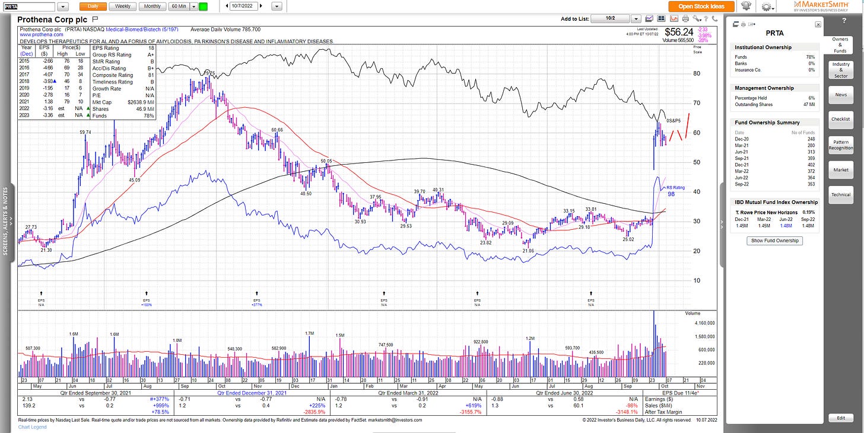Pop out the PRTA side panel
Screen dimensions: 864x433
(x=736, y=24)
